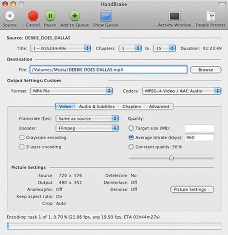Screen dimensions: 228x235
Task: Click the Browse button
Action: click(206, 70)
